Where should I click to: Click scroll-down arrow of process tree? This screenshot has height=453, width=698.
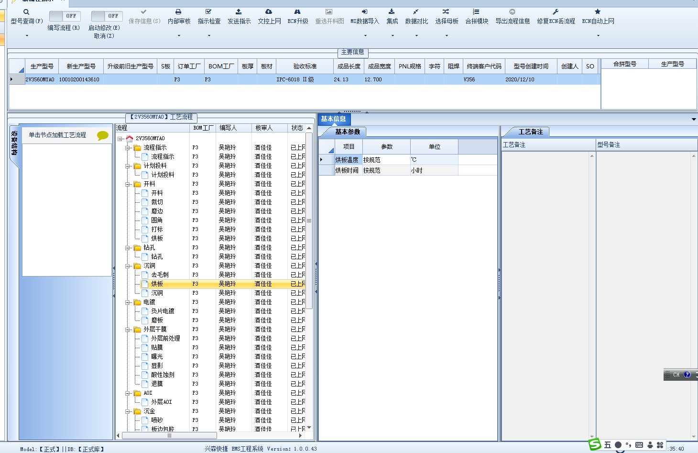309,428
